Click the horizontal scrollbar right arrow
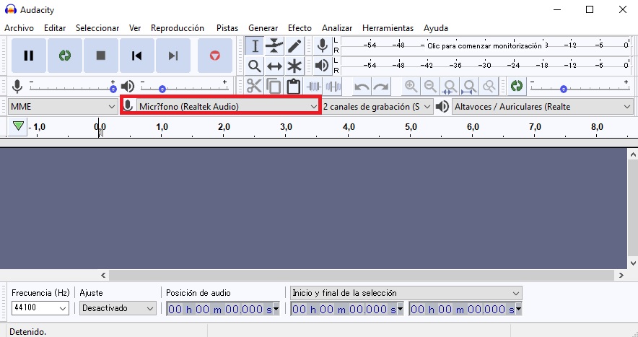638x337 pixels. (x=621, y=275)
